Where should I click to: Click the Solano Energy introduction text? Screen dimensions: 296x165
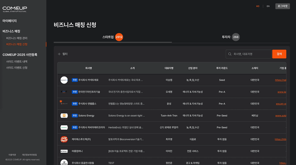coord(126,116)
